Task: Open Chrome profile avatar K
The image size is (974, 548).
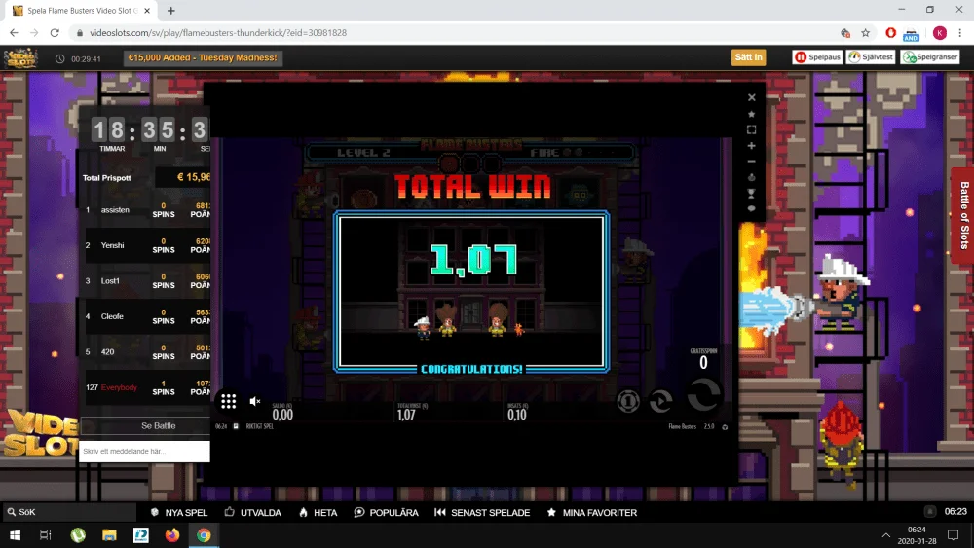Action: click(940, 33)
